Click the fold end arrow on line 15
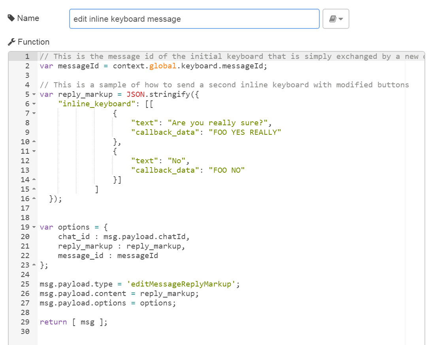 (34, 190)
